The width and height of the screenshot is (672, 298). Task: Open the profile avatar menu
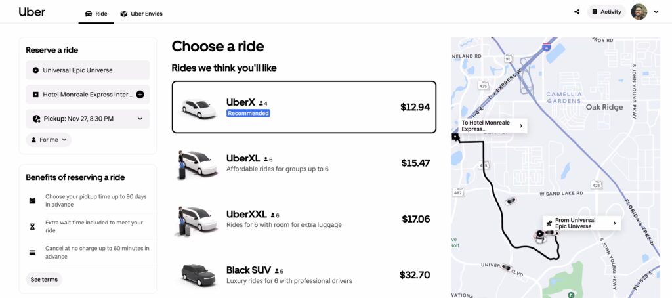(x=639, y=12)
